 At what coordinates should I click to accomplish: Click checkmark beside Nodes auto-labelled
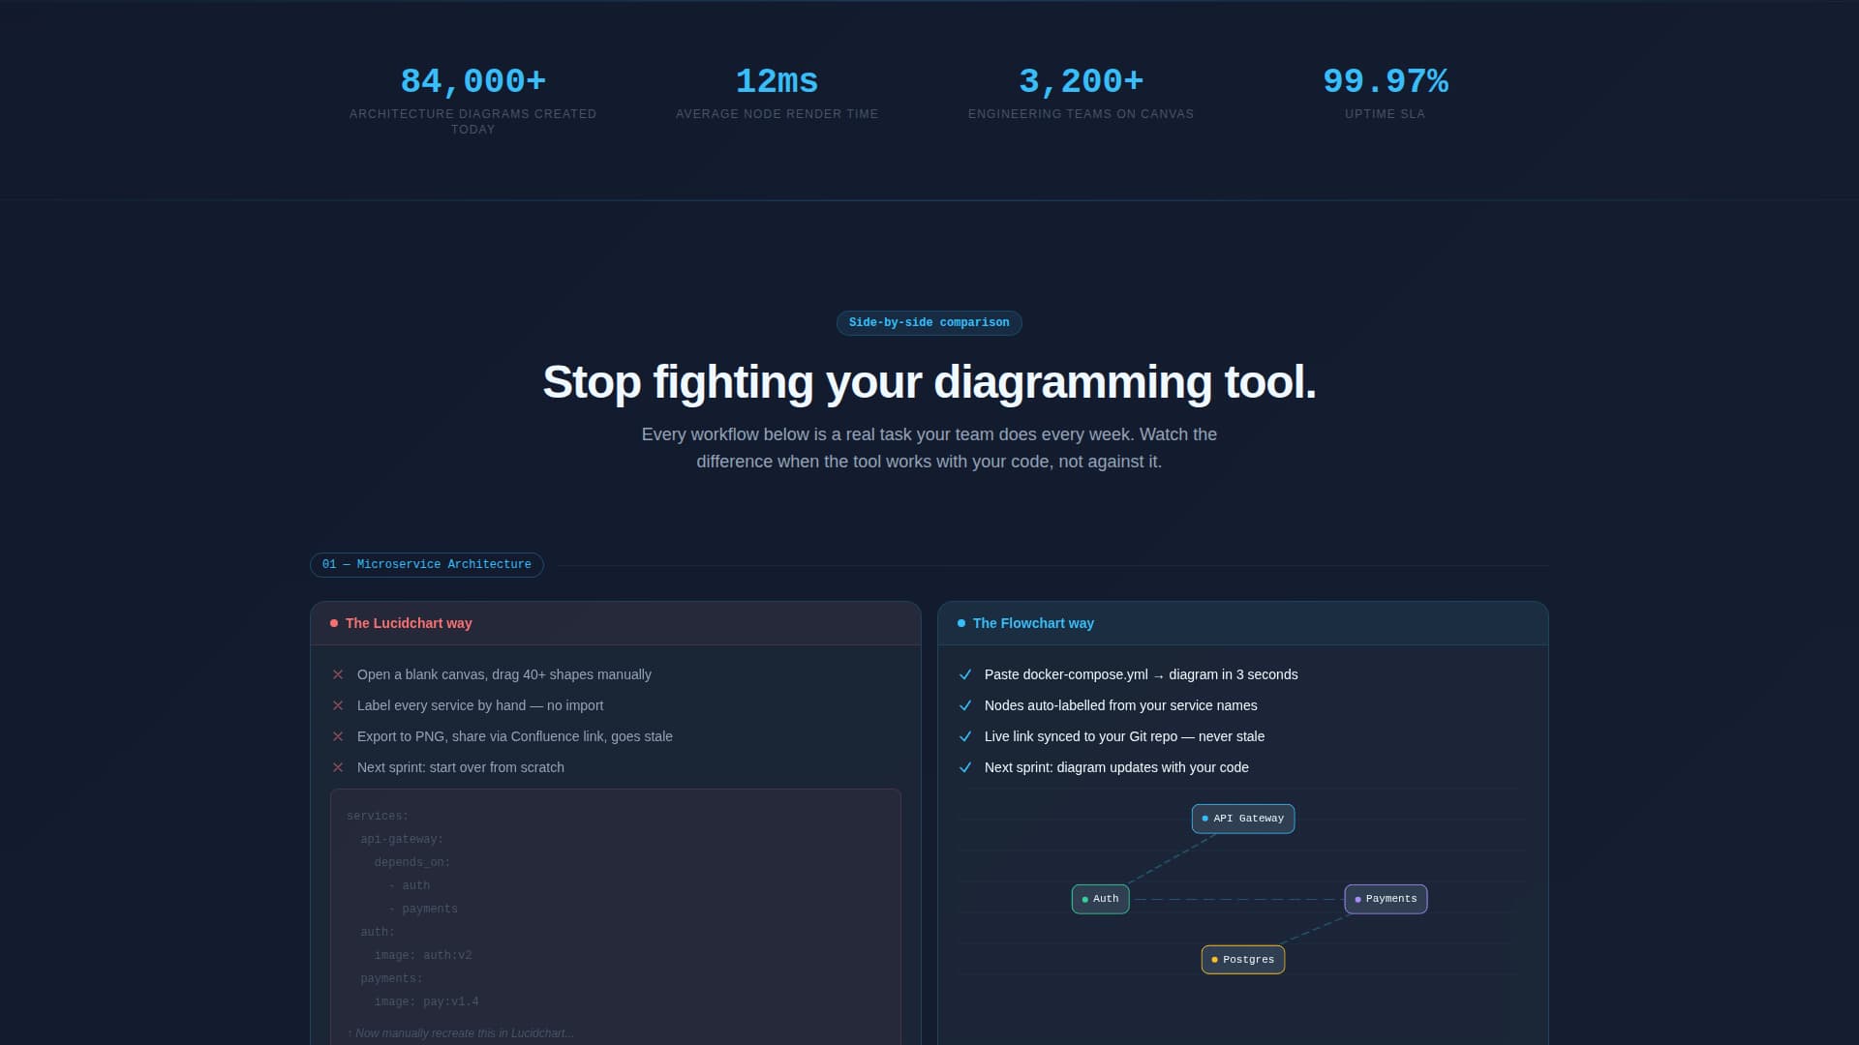[965, 705]
